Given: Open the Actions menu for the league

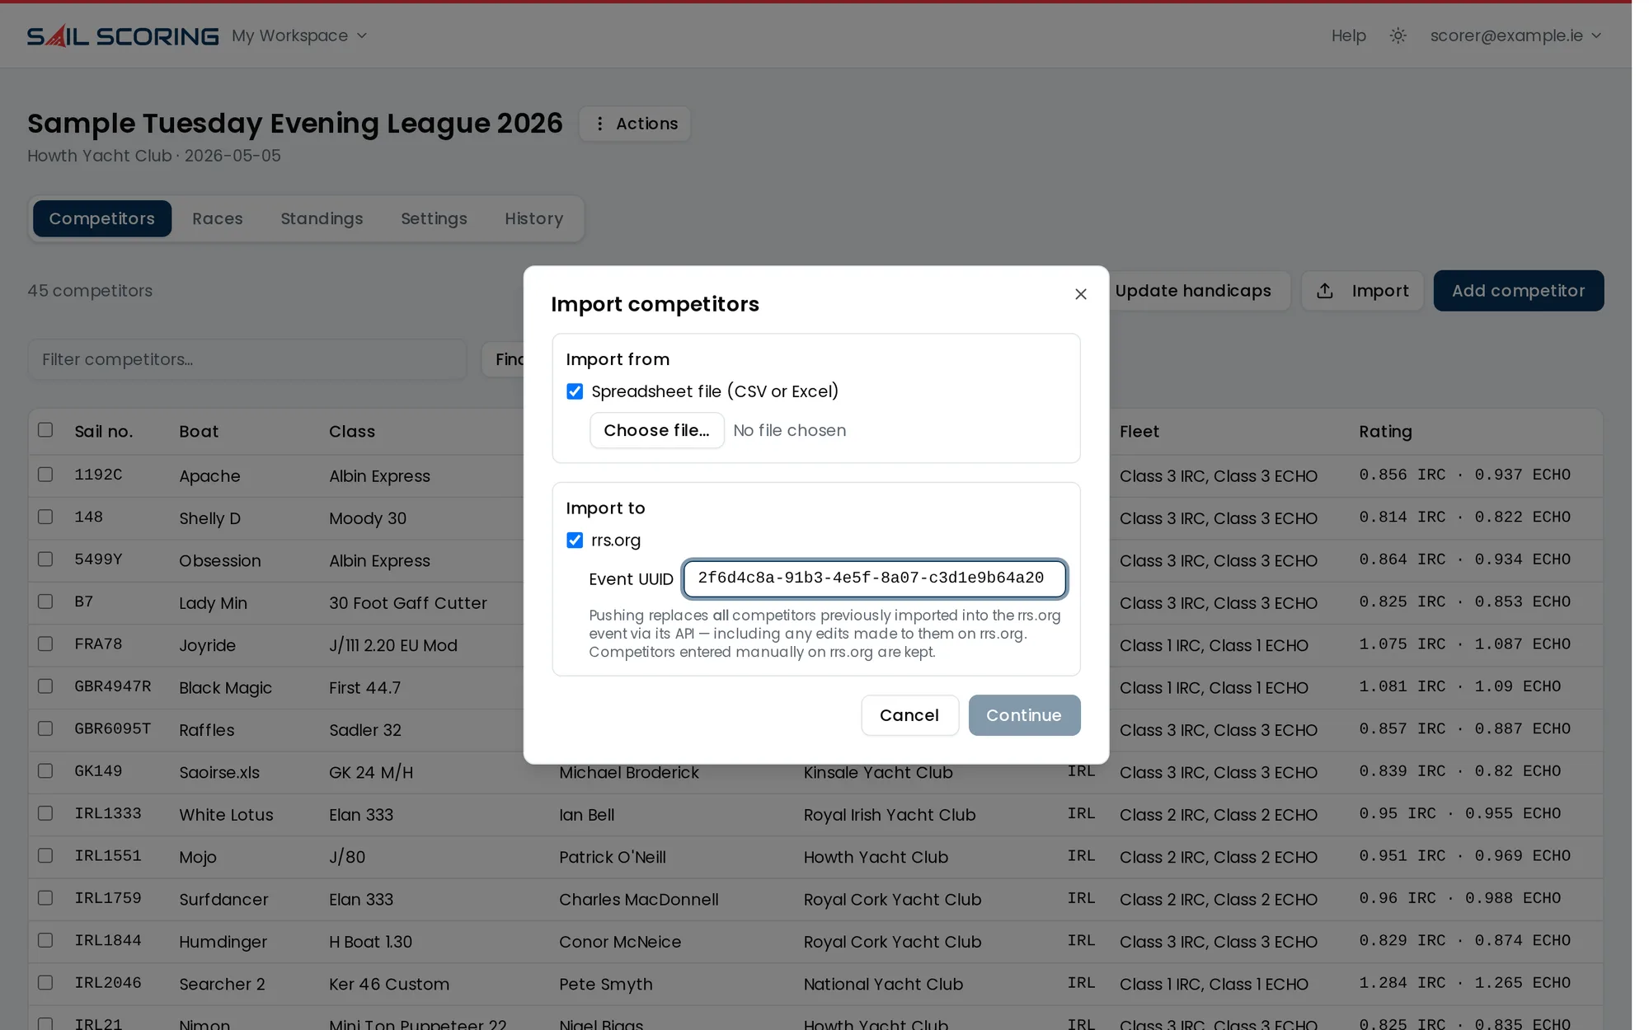Looking at the screenshot, I should [635, 124].
